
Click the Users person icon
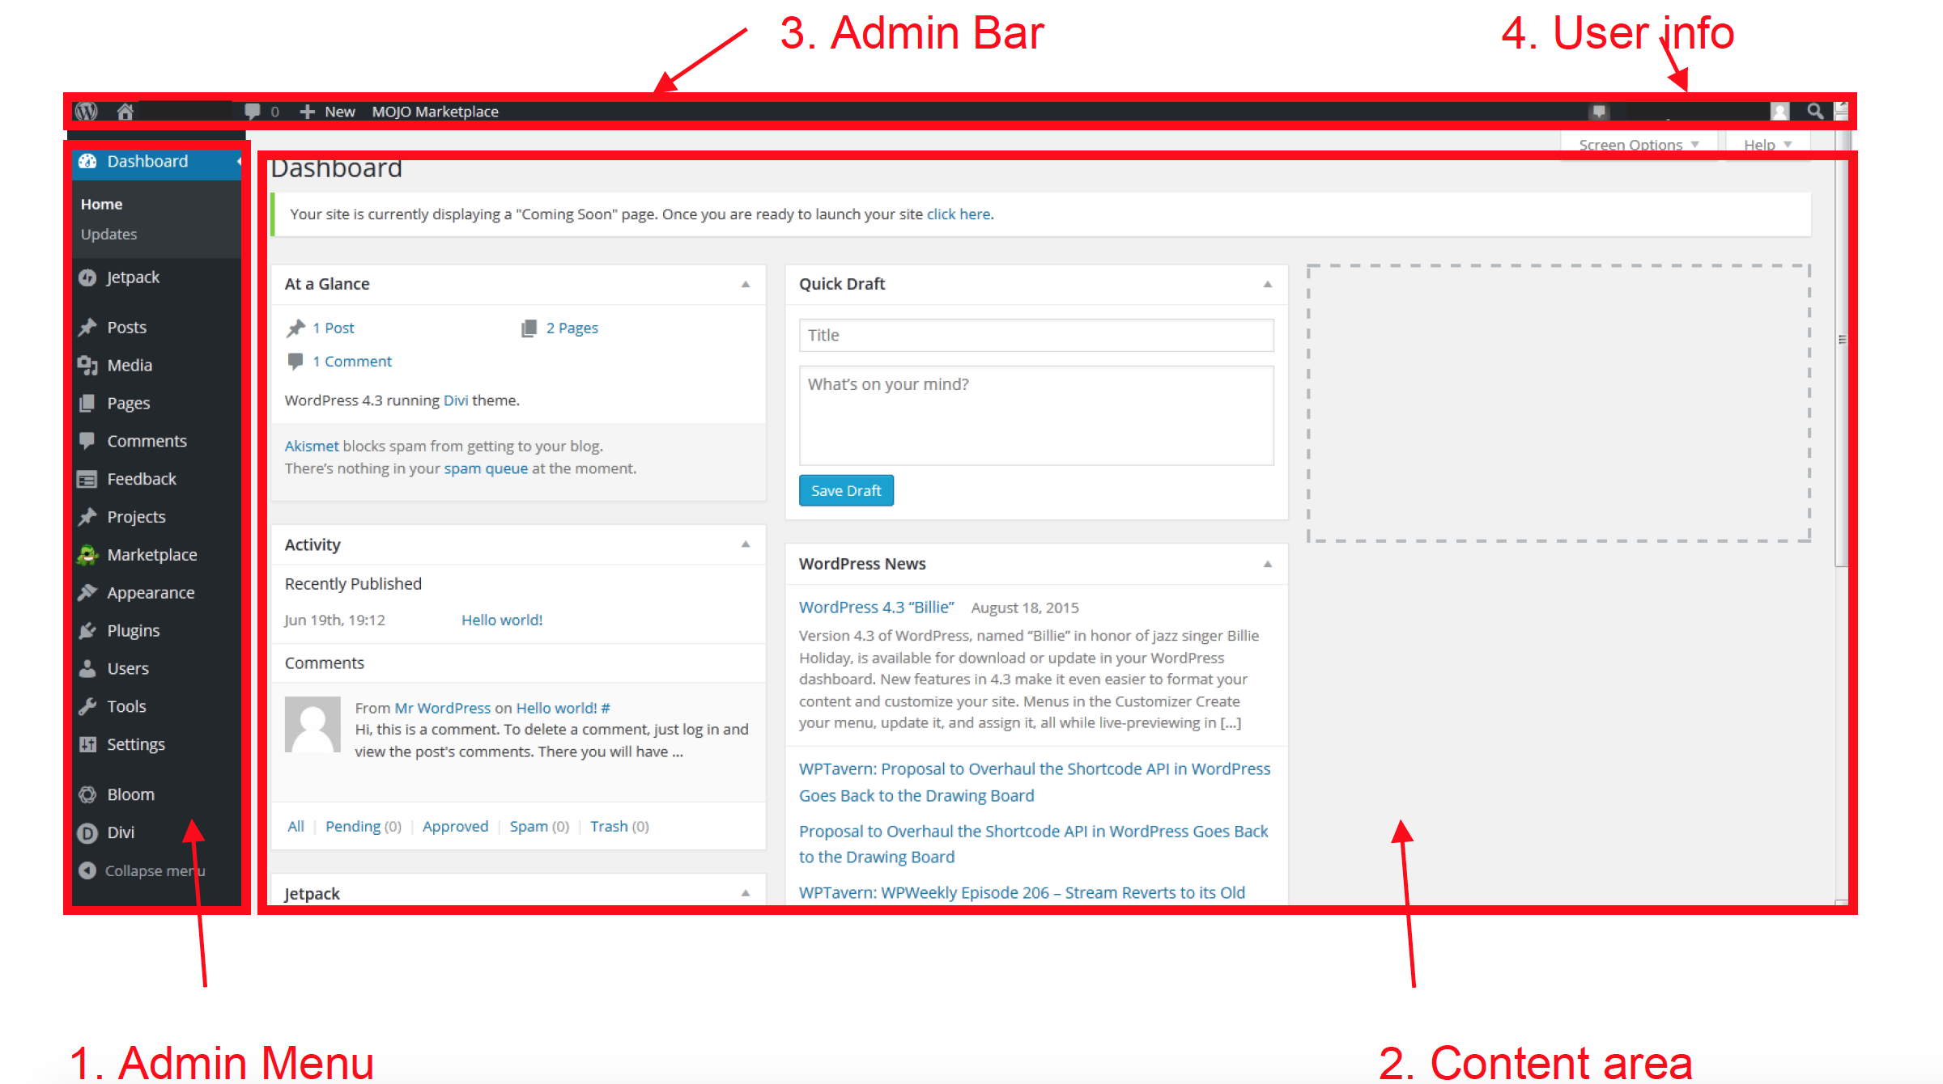(x=87, y=668)
